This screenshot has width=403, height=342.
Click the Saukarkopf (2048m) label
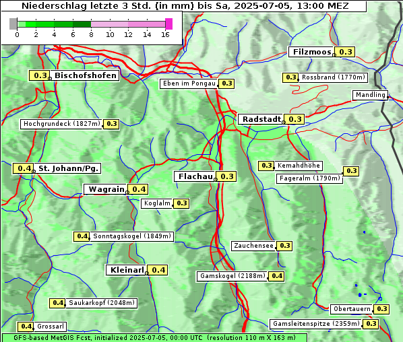101,303
